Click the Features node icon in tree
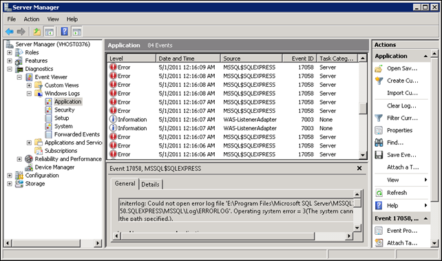The width and height of the screenshot is (442, 261). [19, 61]
